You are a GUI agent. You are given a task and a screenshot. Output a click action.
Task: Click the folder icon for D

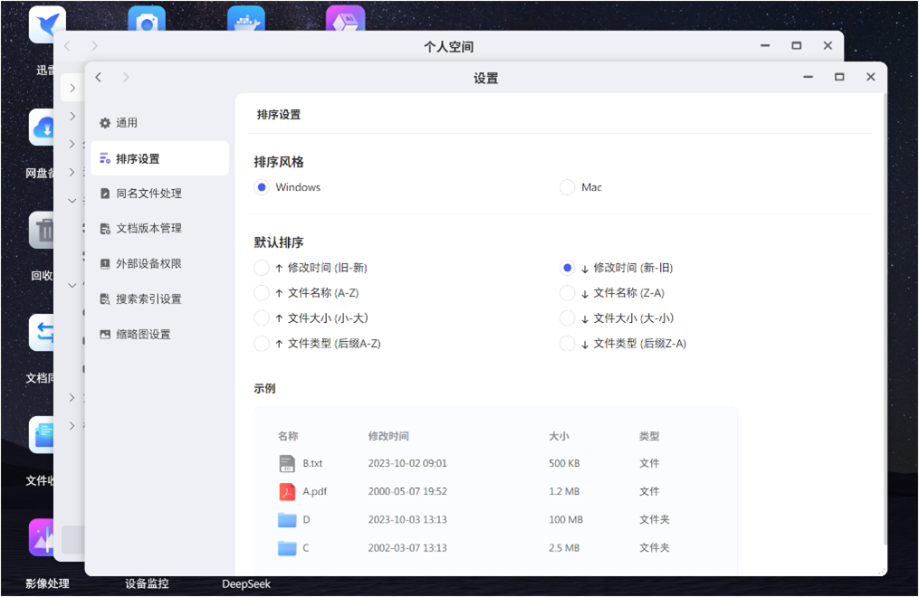(x=287, y=520)
